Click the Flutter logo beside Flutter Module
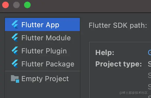151x98 pixels. pyautogui.click(x=15, y=38)
